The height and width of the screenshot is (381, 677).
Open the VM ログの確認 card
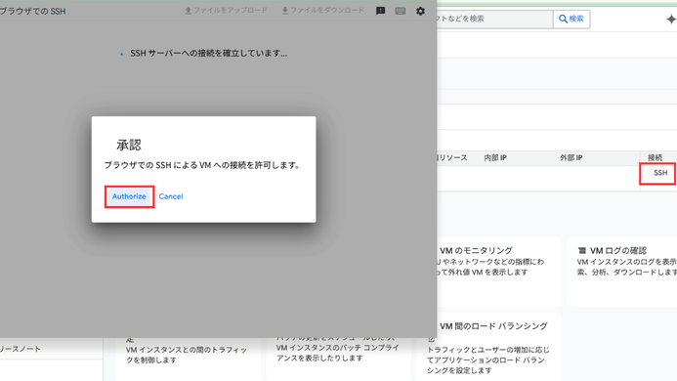tap(622, 272)
